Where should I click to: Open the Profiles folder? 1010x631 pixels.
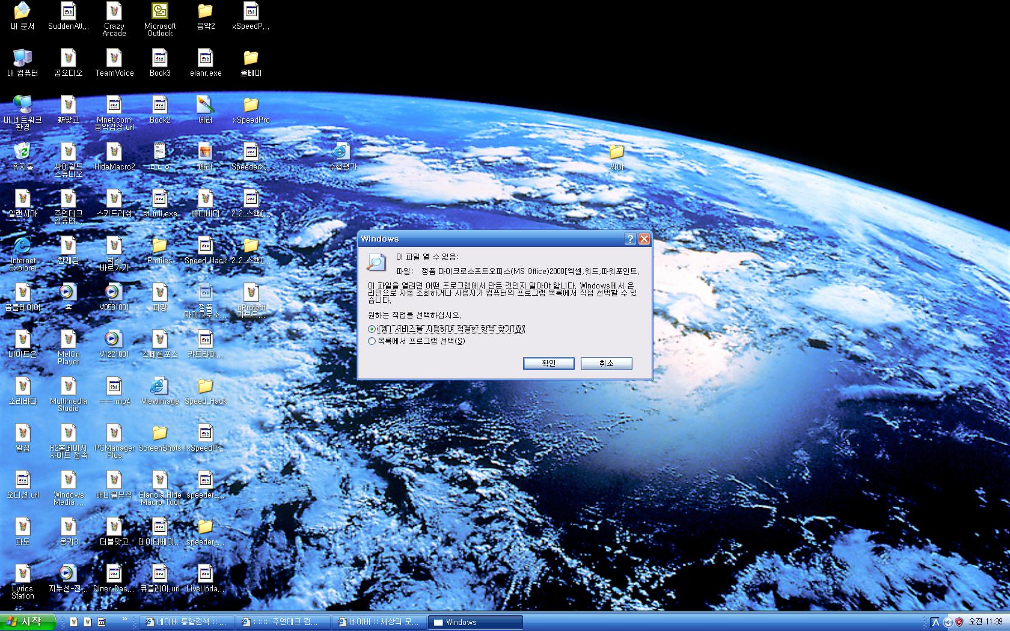159,251
